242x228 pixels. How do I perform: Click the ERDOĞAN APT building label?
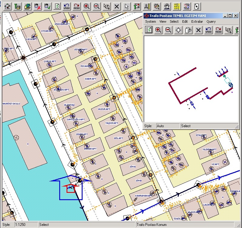(x=62, y=24)
